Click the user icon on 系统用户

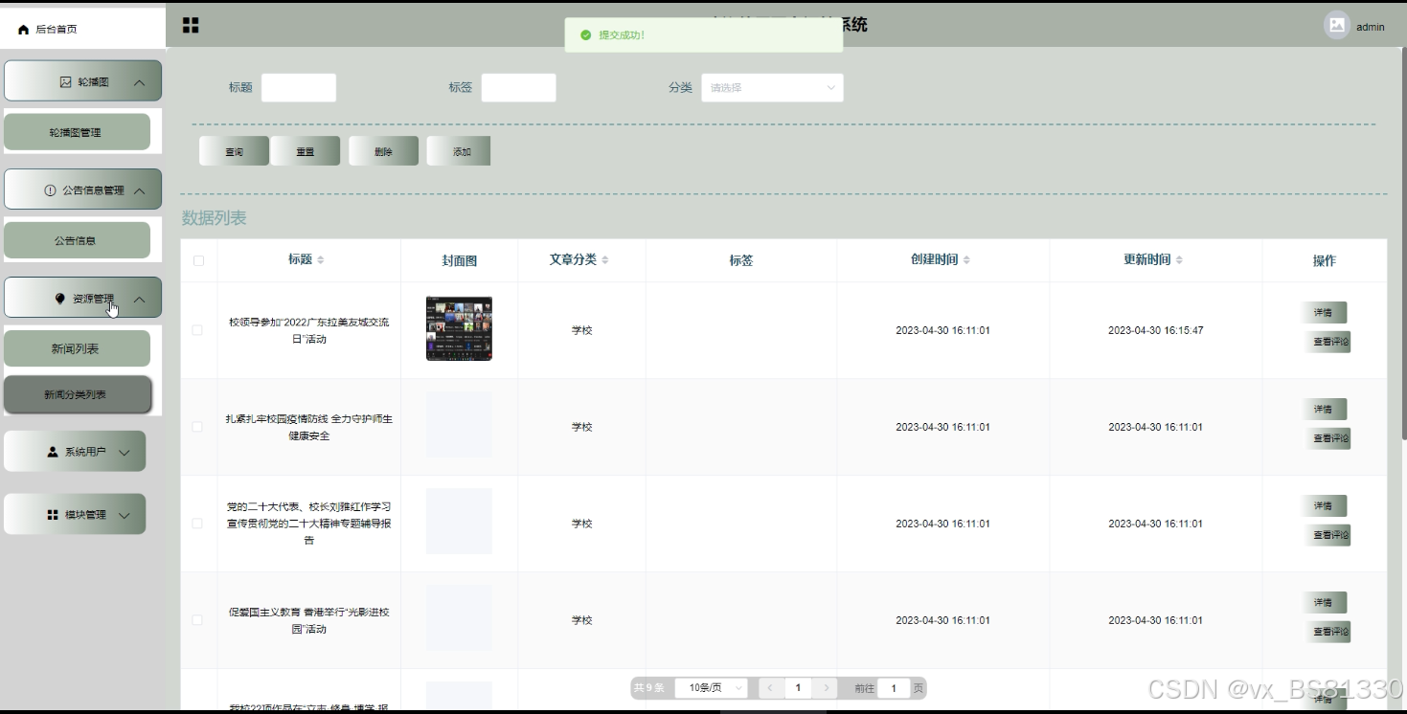pyautogui.click(x=53, y=452)
